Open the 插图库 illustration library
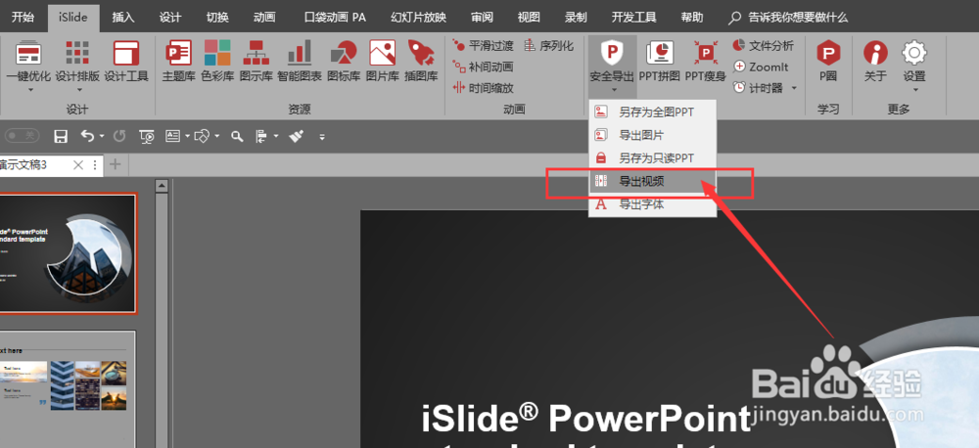 [x=421, y=62]
